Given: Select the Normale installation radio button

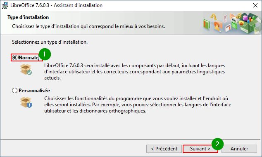Looking at the screenshot, I should tap(14, 58).
